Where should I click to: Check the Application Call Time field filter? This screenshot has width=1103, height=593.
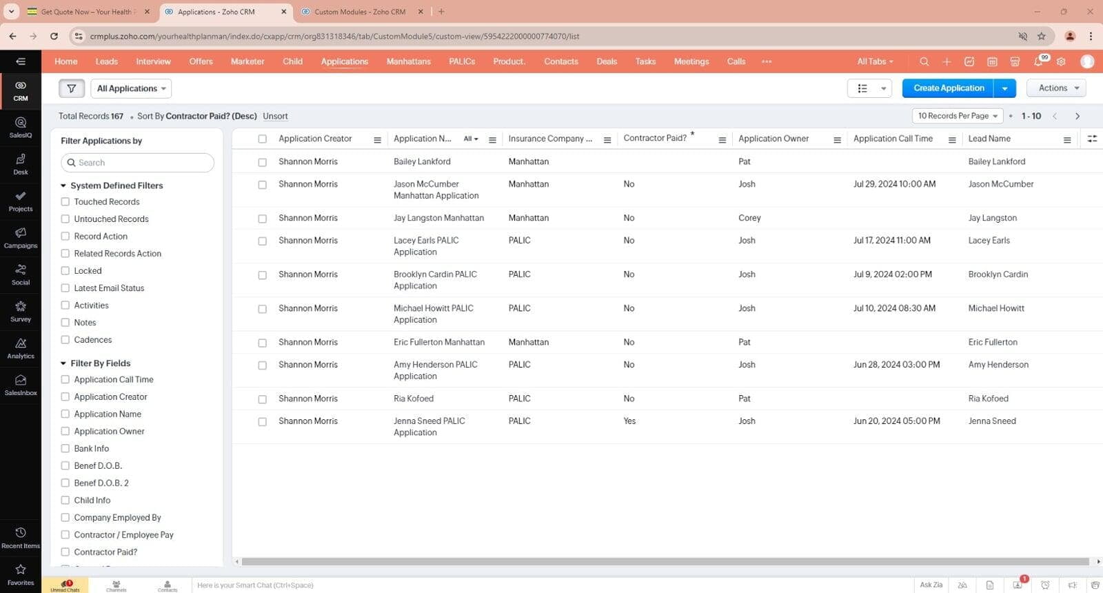(x=65, y=380)
